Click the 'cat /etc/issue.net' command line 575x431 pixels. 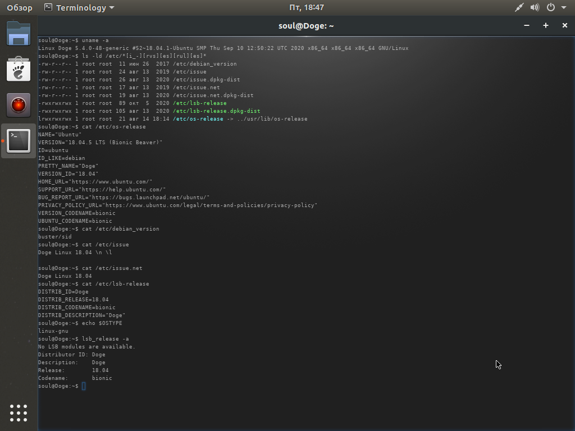[x=90, y=268]
